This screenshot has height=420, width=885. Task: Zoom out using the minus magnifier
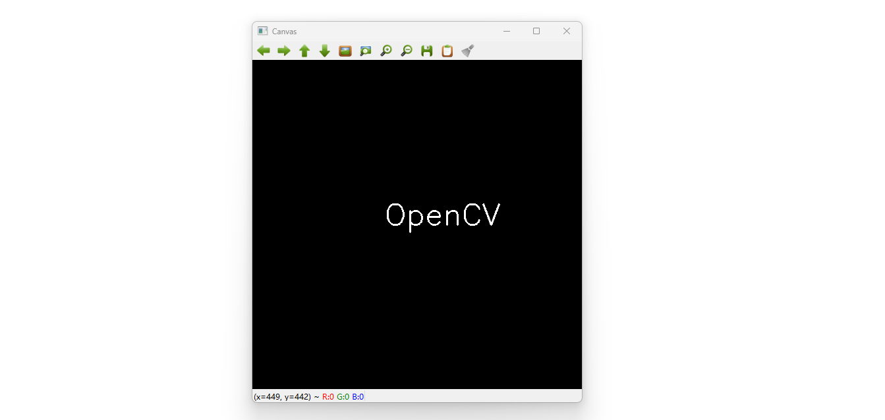(x=406, y=50)
